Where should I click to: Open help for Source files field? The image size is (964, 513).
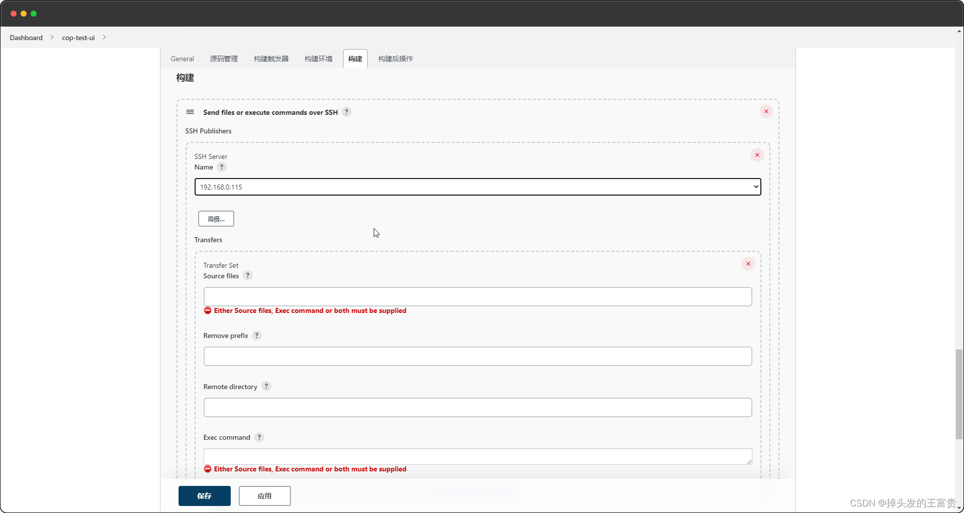point(247,275)
